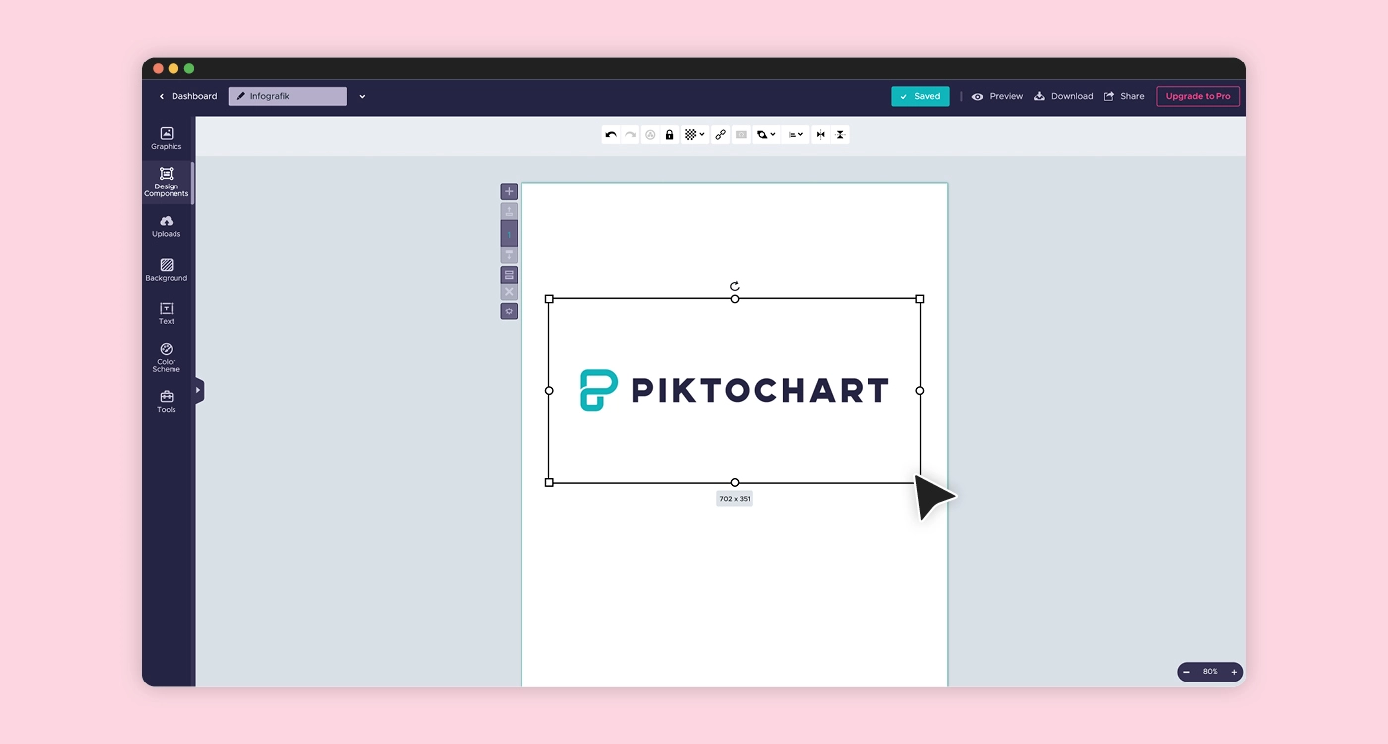Open the alignment dropdown
Image resolution: width=1388 pixels, height=744 pixels.
tap(795, 135)
